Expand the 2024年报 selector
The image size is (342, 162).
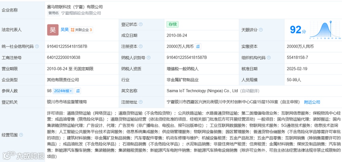click(63, 91)
